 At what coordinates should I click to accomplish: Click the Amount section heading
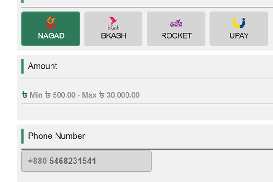coord(42,66)
